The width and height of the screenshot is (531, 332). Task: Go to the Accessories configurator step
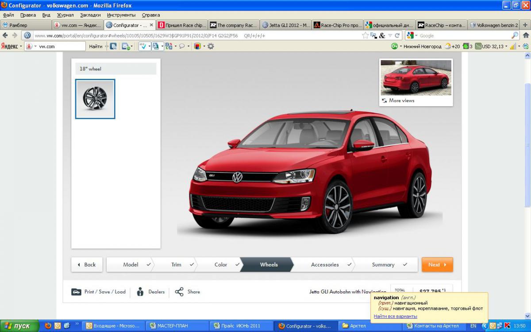pos(325,265)
